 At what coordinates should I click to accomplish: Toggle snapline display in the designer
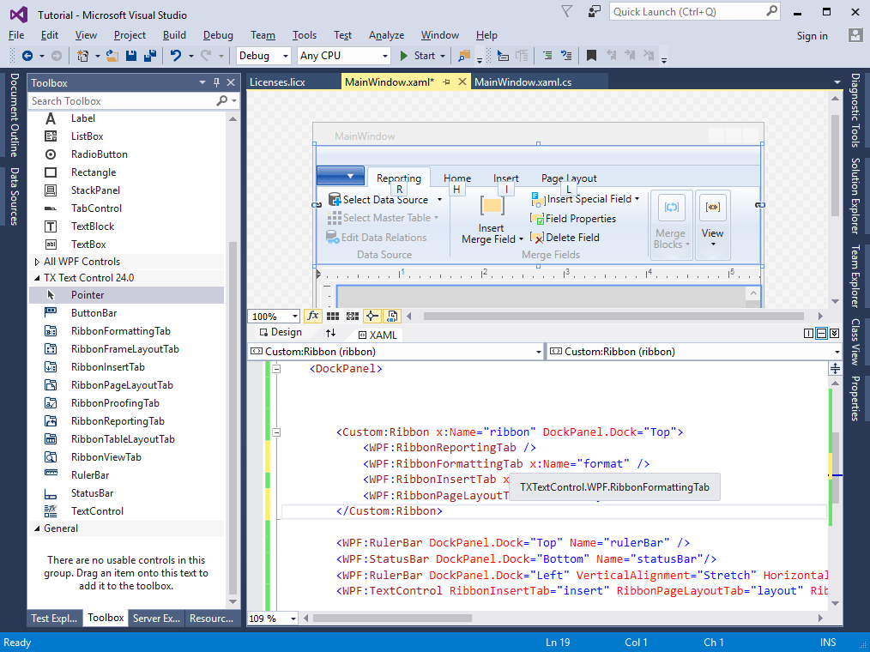coord(372,315)
